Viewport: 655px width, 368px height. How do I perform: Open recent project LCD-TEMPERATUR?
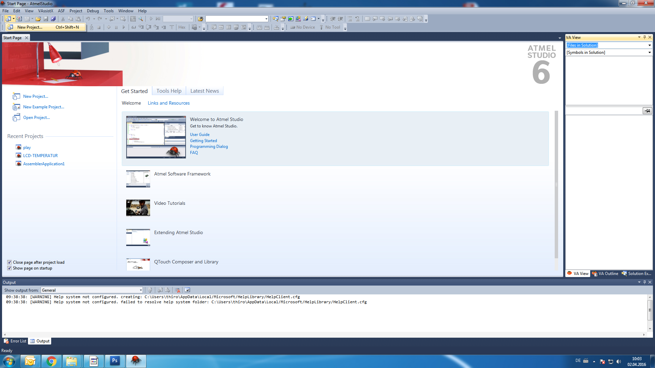point(40,156)
